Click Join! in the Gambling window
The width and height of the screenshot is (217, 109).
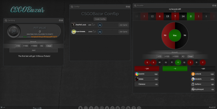(34, 50)
